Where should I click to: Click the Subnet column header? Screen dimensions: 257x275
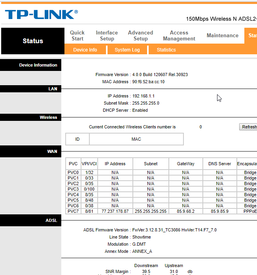(x=151, y=164)
